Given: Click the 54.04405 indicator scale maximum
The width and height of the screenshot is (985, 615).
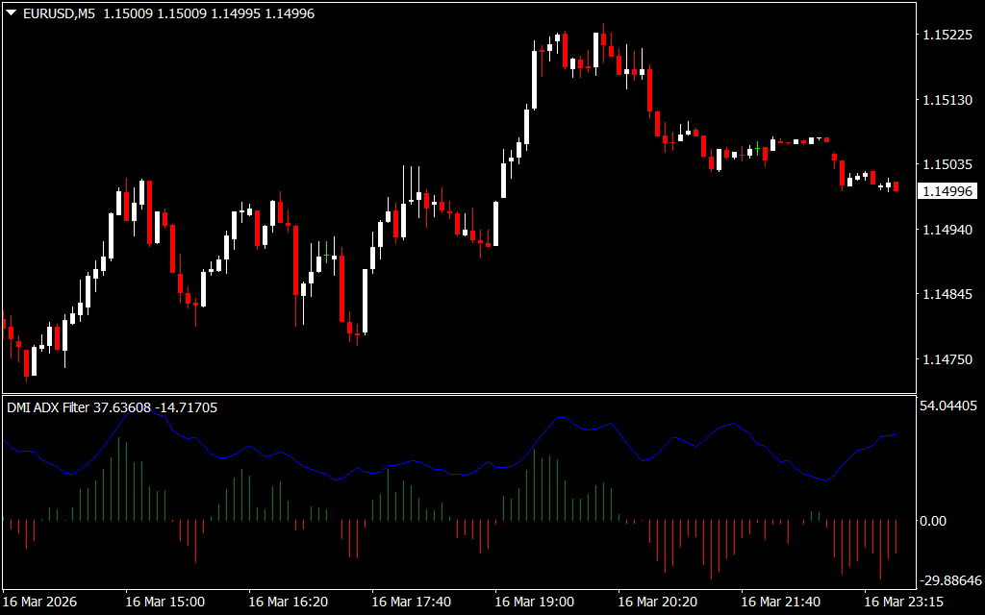Looking at the screenshot, I should pyautogui.click(x=948, y=406).
